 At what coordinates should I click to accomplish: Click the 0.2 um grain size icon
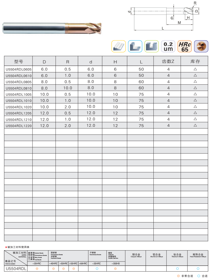tap(168, 46)
